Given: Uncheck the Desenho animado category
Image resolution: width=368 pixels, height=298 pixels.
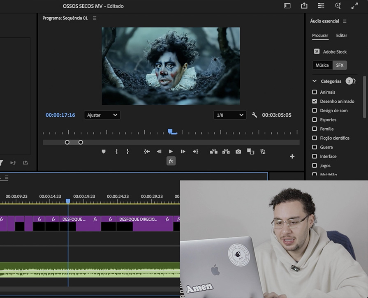Looking at the screenshot, I should [315, 101].
